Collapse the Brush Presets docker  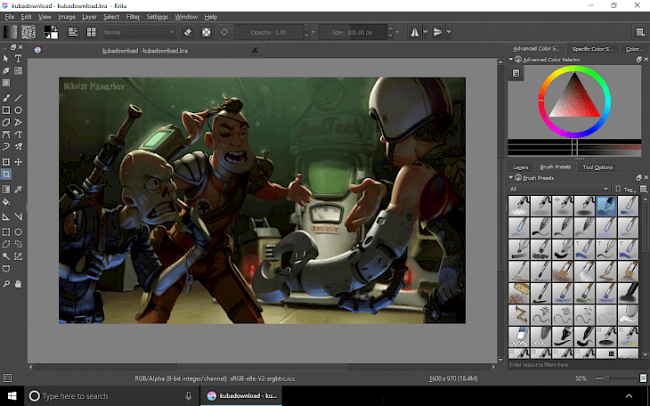[x=511, y=177]
